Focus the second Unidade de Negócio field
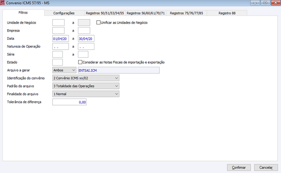The image size is (281, 173). click(84, 23)
